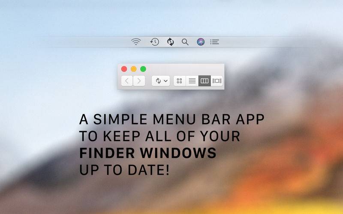Viewport: 343px width, 214px height.
Task: Open the Wi-Fi menu bar icon
Action: pyautogui.click(x=136, y=42)
